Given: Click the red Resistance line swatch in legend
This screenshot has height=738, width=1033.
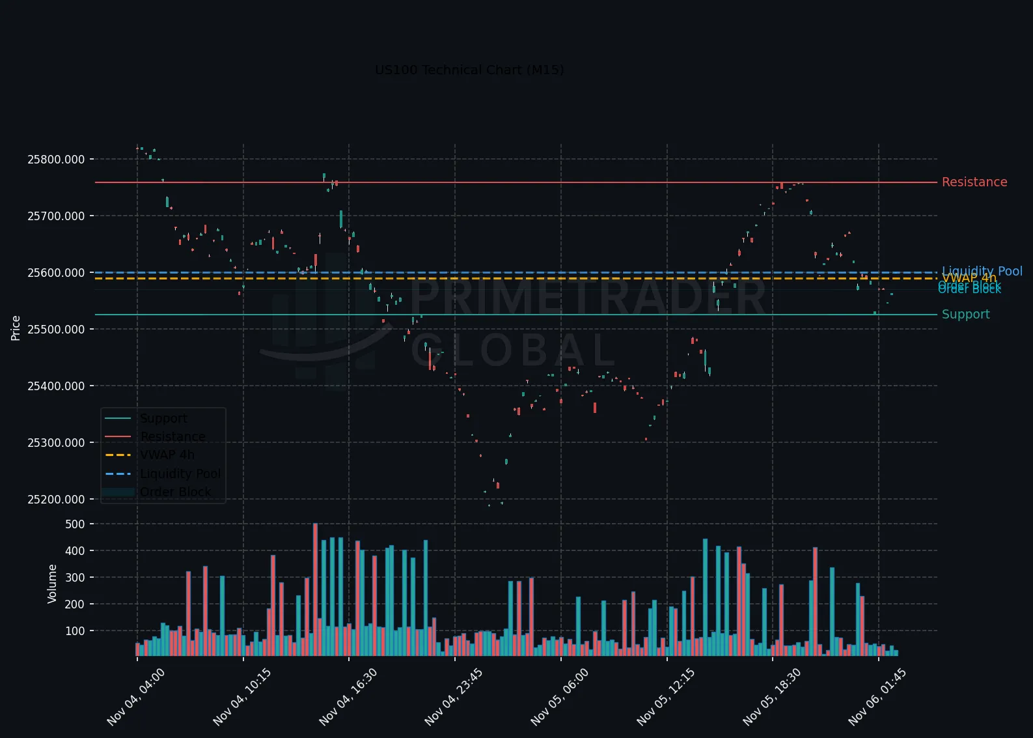Looking at the screenshot, I should (118, 437).
